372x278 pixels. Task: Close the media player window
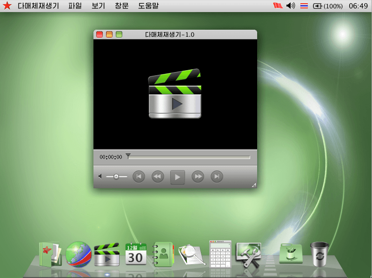(100, 34)
